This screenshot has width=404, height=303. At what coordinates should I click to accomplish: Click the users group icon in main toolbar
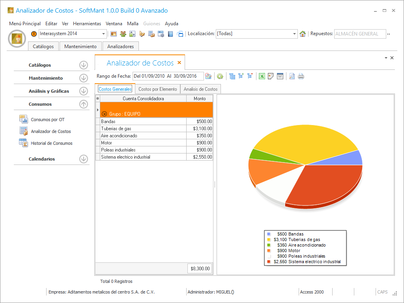pyautogui.click(x=123, y=34)
